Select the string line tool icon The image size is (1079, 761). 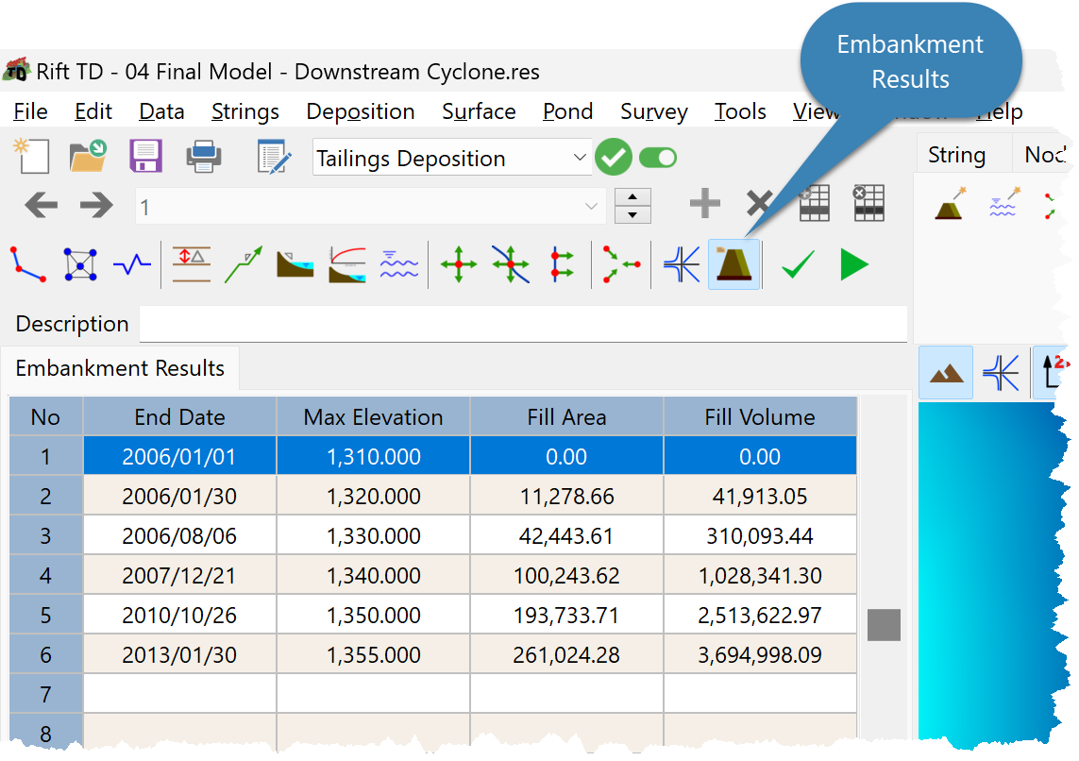(28, 265)
